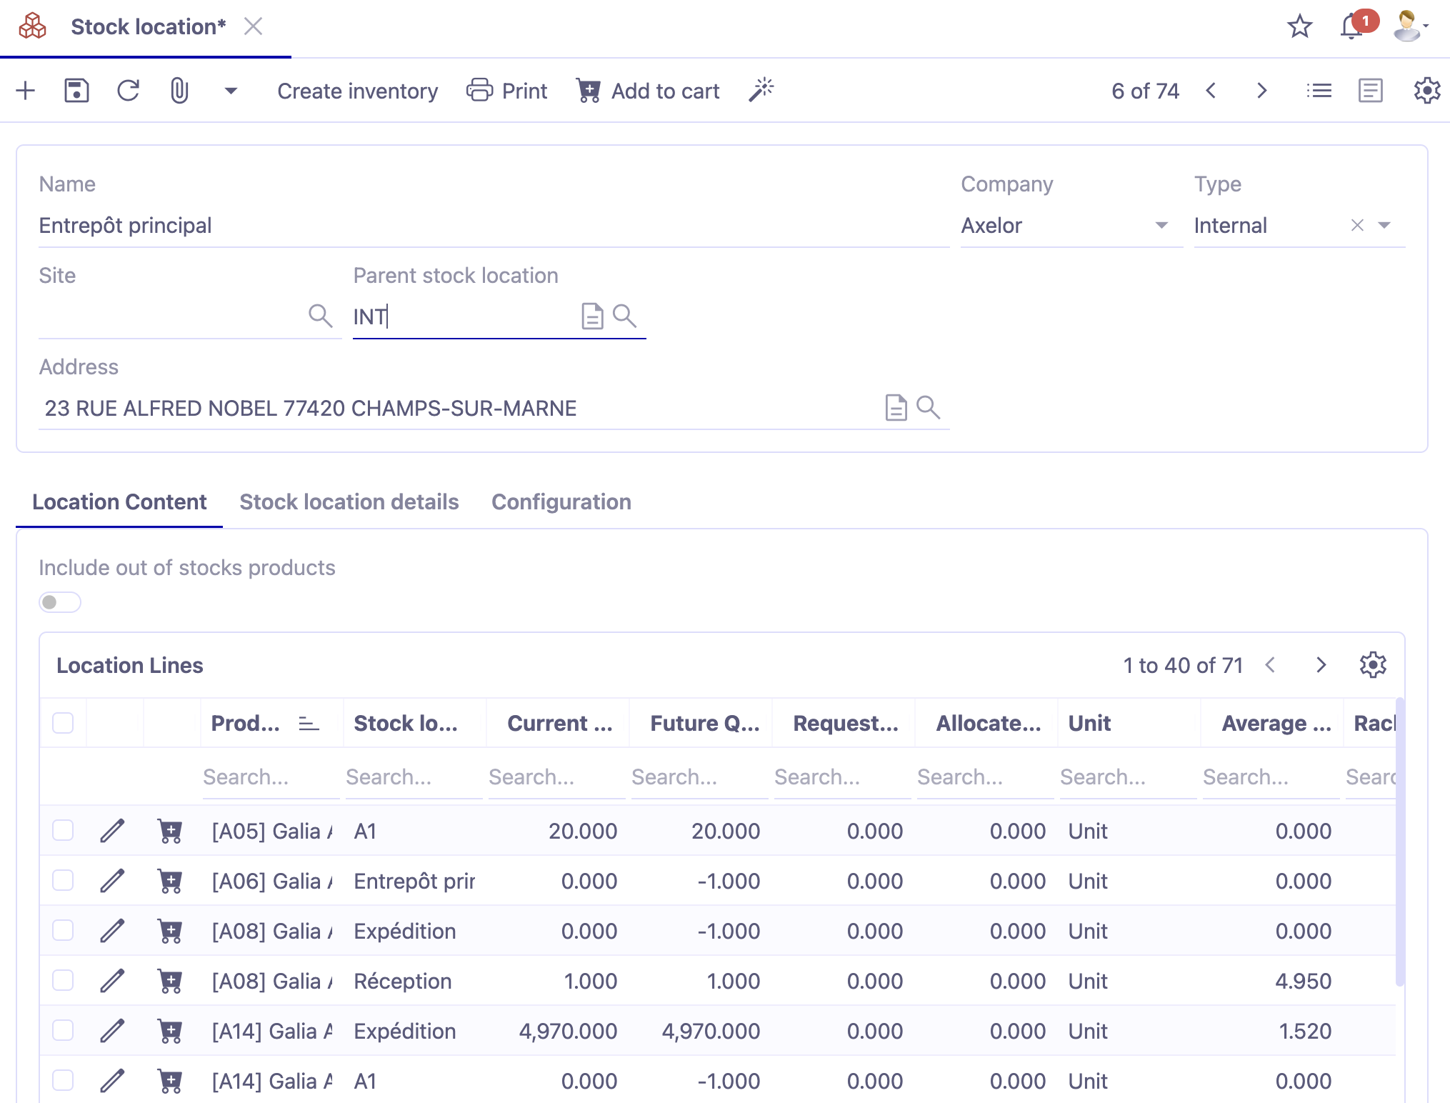Check the A05 Galia row checkbox
Screen dimensions: 1450x1103
coord(63,831)
